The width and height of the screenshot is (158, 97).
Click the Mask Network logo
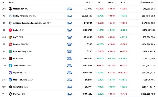click(x=10, y=80)
